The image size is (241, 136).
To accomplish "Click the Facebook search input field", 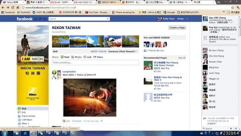I will [x=77, y=19].
